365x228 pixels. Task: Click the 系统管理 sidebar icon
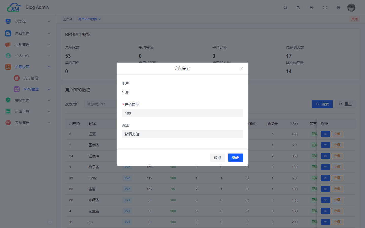click(x=8, y=123)
